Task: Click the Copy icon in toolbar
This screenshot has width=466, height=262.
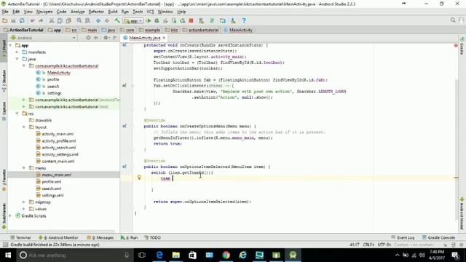Action: (60, 21)
